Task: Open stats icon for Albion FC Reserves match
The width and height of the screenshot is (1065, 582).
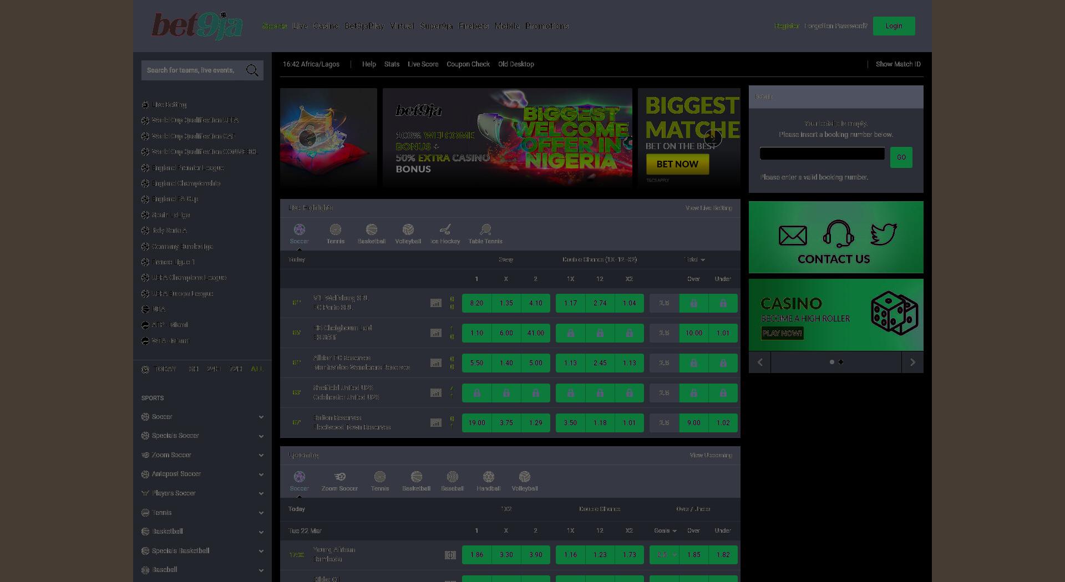Action: point(436,363)
